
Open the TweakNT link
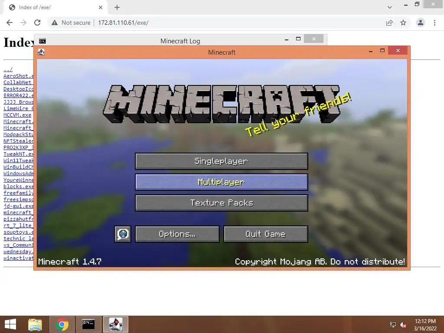click(18, 154)
